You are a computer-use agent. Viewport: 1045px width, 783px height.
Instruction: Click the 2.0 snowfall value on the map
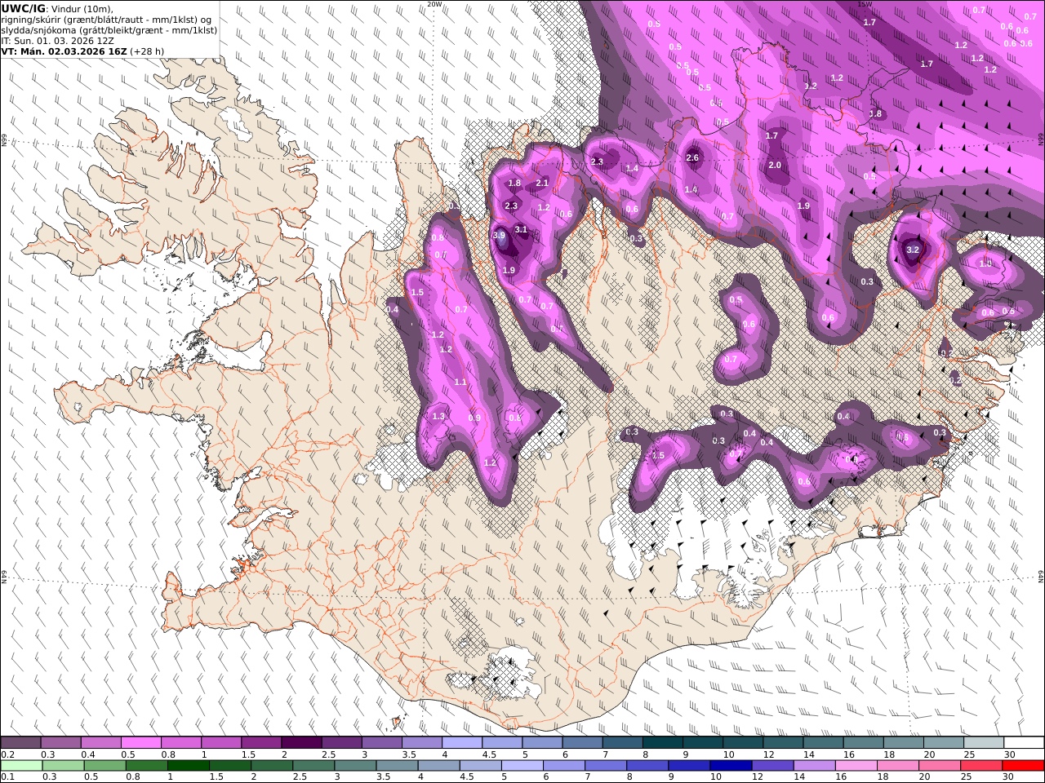(x=775, y=166)
